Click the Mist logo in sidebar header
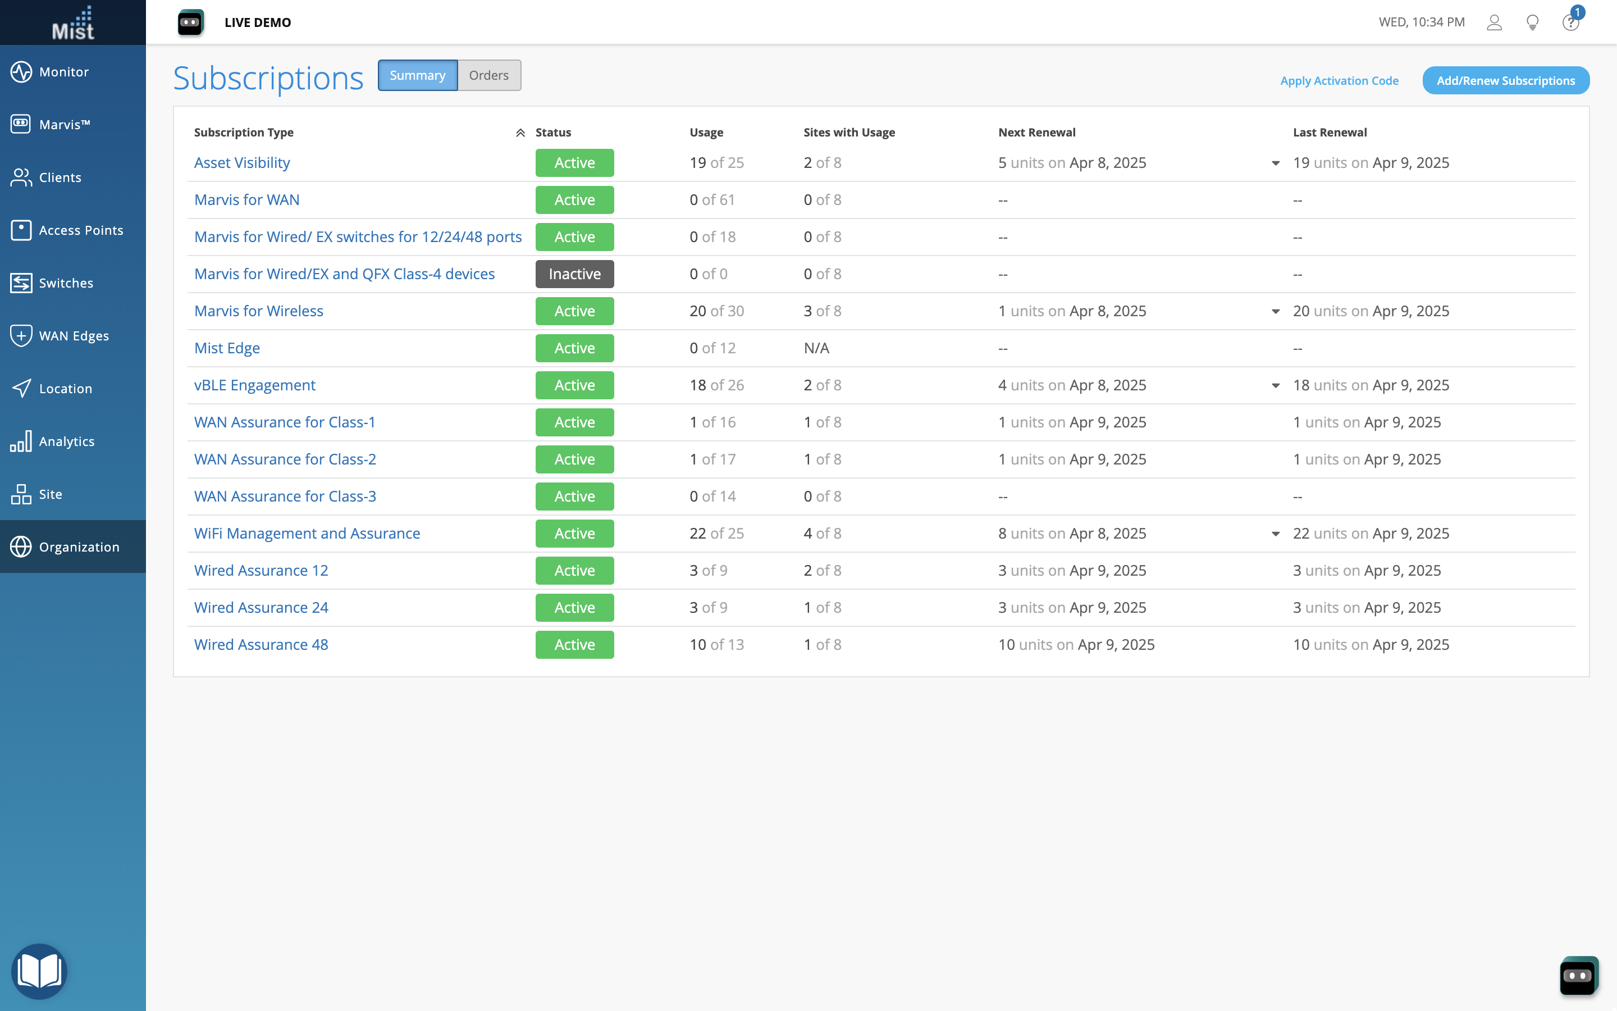 (x=73, y=22)
